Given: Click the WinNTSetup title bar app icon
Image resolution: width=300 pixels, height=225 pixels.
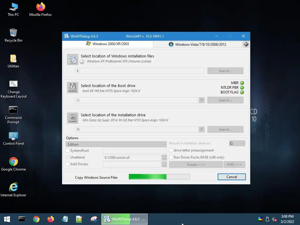Looking at the screenshot, I should point(67,36).
